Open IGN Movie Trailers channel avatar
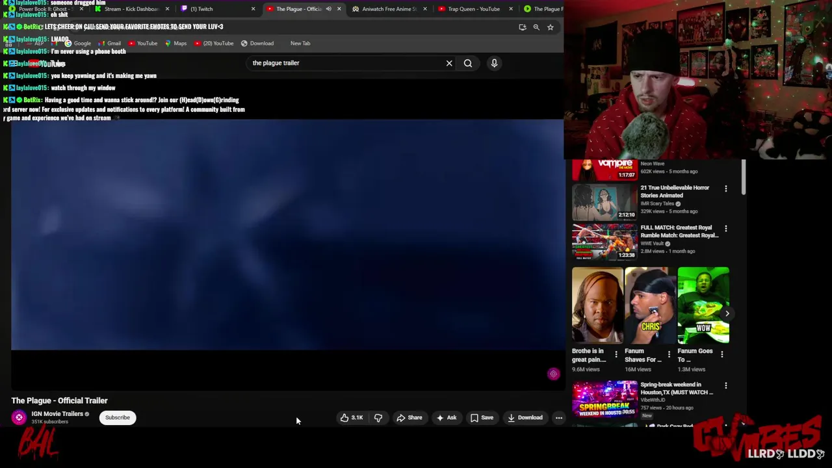 19,417
